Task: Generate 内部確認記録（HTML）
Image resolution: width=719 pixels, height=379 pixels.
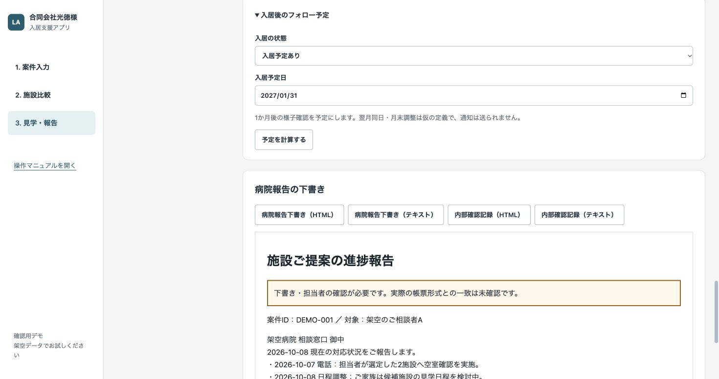Action: click(489, 215)
